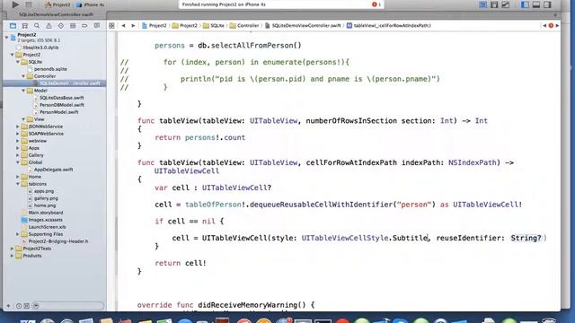This screenshot has height=323, width=575.
Task: Expand the SOAPWebService group
Action: tap(18, 134)
